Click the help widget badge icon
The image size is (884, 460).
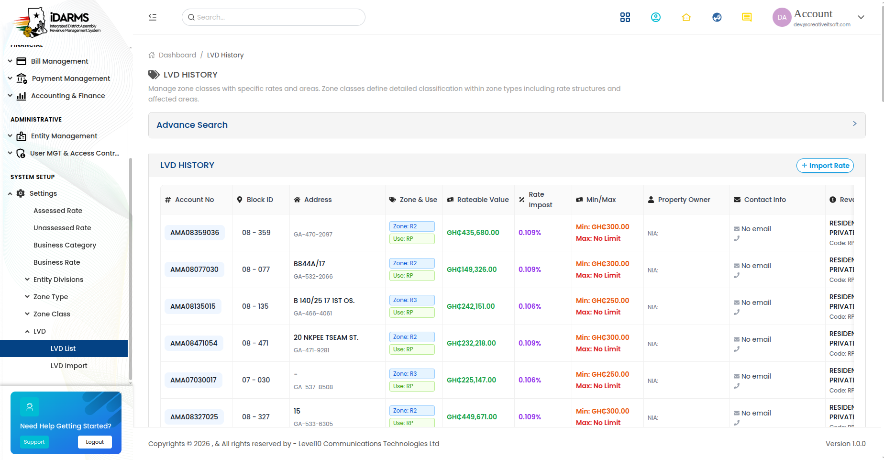(30, 407)
